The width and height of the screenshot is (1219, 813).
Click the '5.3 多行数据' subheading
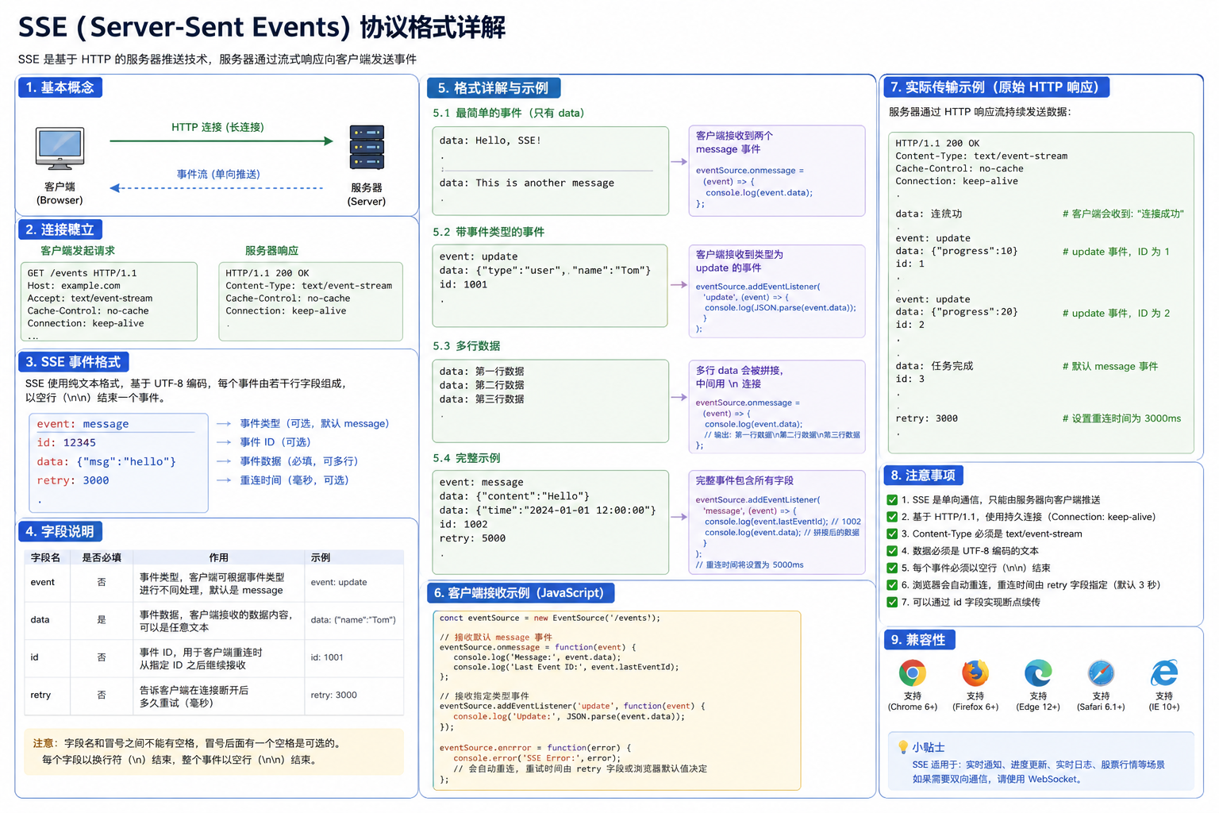(x=467, y=346)
